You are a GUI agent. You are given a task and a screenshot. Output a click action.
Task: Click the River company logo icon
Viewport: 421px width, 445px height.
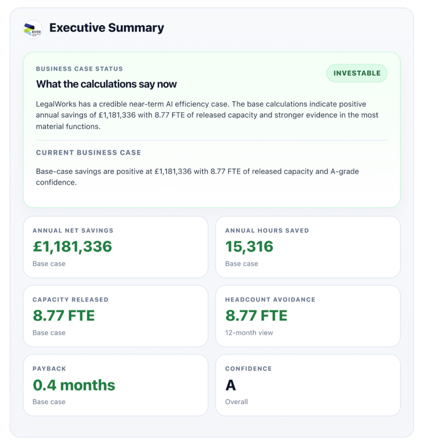click(33, 30)
